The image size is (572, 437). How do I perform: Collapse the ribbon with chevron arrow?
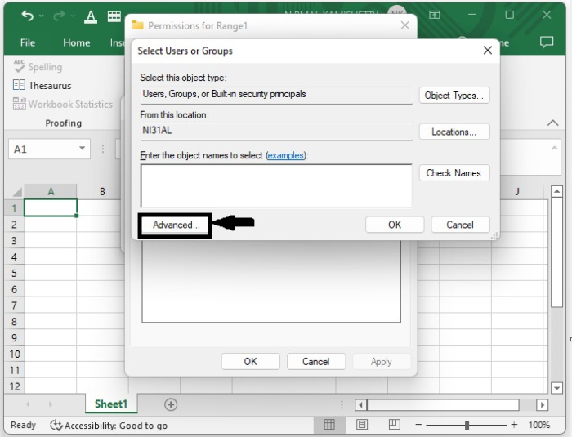(553, 123)
